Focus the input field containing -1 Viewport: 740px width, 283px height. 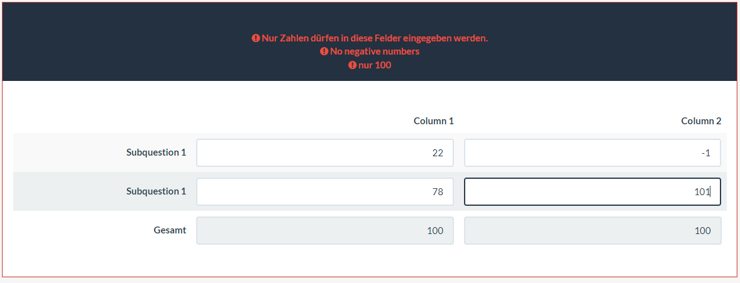click(592, 152)
